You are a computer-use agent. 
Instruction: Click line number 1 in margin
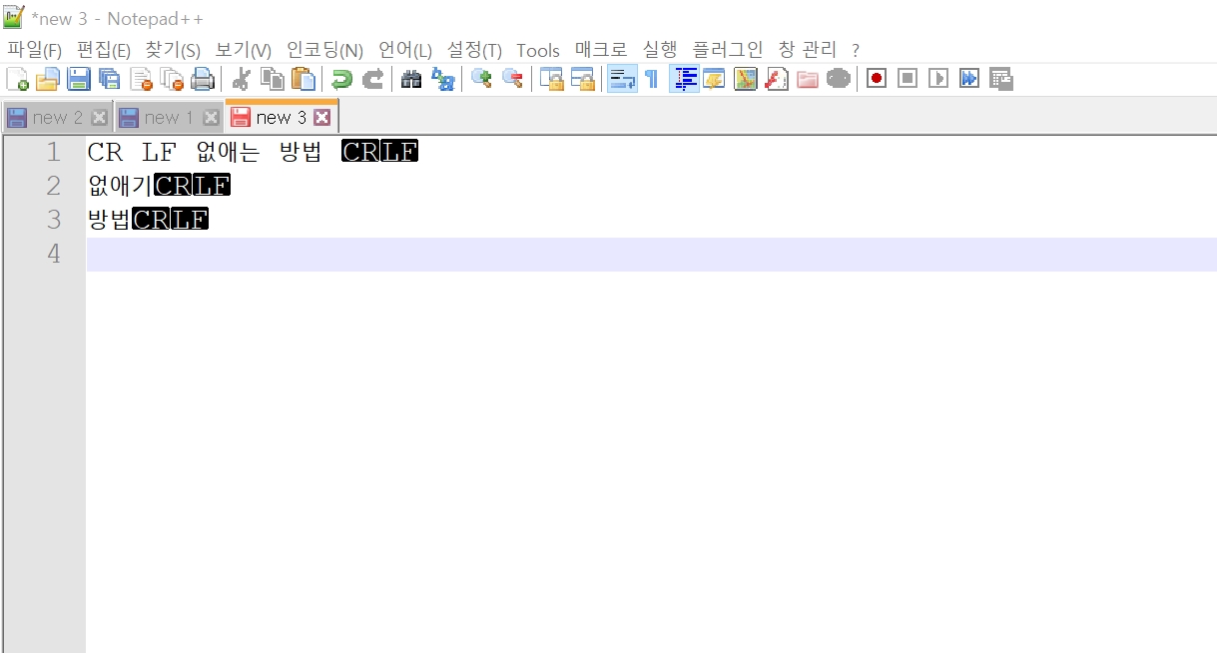tap(53, 153)
